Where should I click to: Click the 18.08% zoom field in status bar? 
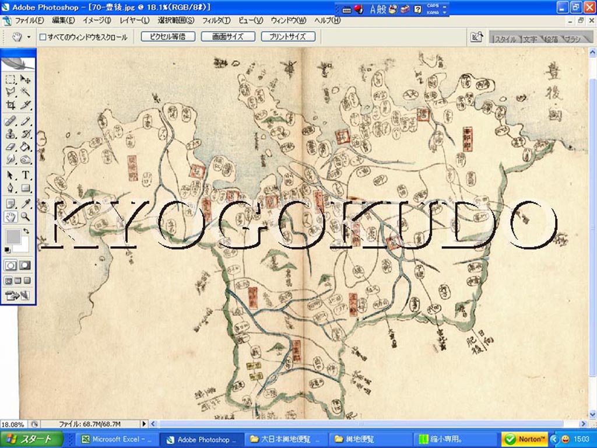point(13,424)
